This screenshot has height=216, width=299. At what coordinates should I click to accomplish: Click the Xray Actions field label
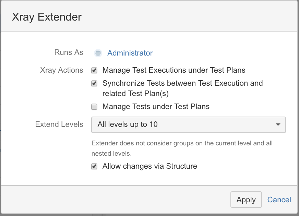[62, 70]
